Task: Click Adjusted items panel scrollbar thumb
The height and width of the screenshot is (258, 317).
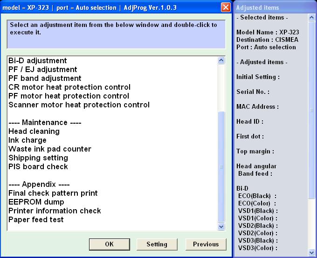Action: (311, 110)
